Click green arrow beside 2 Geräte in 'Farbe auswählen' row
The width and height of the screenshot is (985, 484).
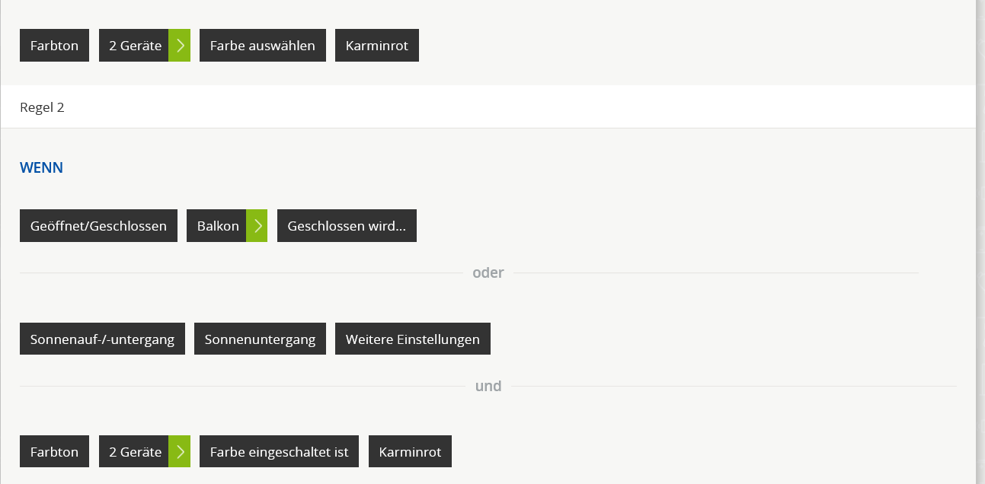pos(180,46)
